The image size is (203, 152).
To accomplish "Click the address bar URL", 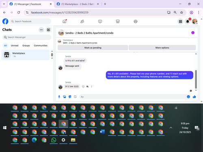I will [60, 13].
